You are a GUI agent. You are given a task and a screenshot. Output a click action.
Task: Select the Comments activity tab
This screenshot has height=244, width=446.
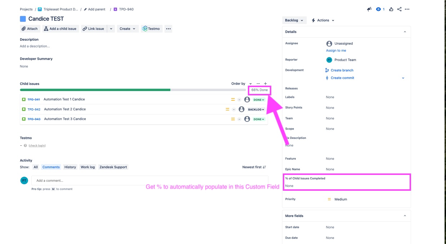coord(51,167)
